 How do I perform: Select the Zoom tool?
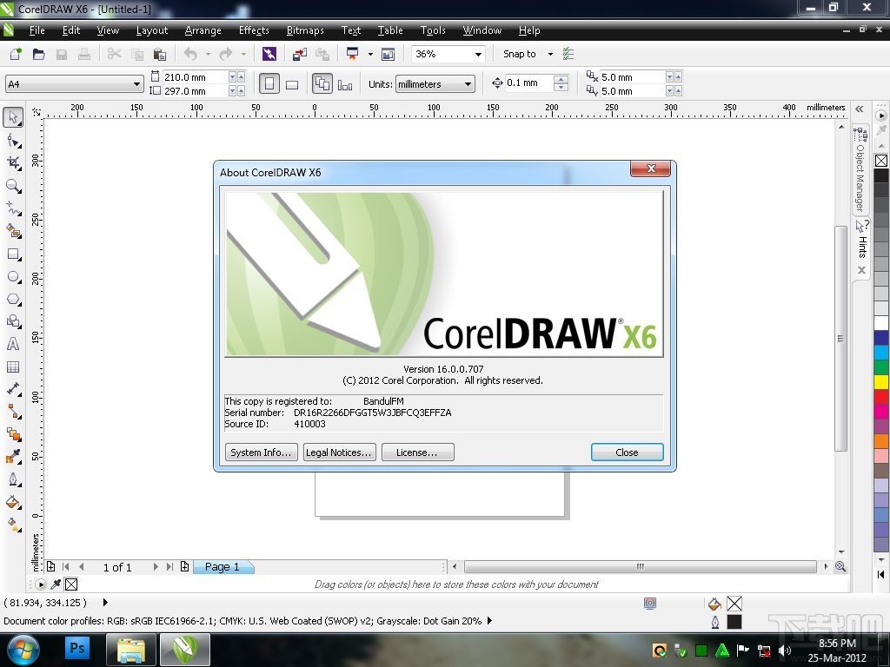point(12,186)
